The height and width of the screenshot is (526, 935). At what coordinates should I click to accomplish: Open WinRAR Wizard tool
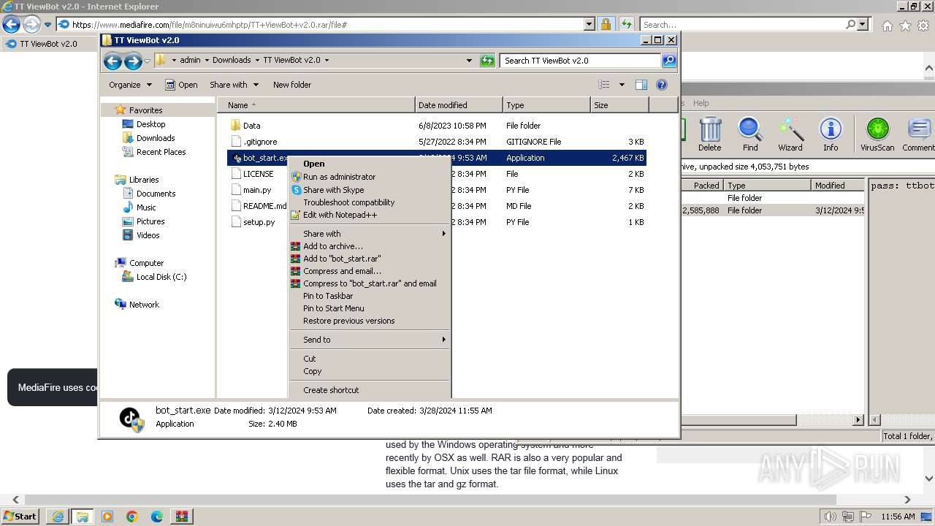790,134
